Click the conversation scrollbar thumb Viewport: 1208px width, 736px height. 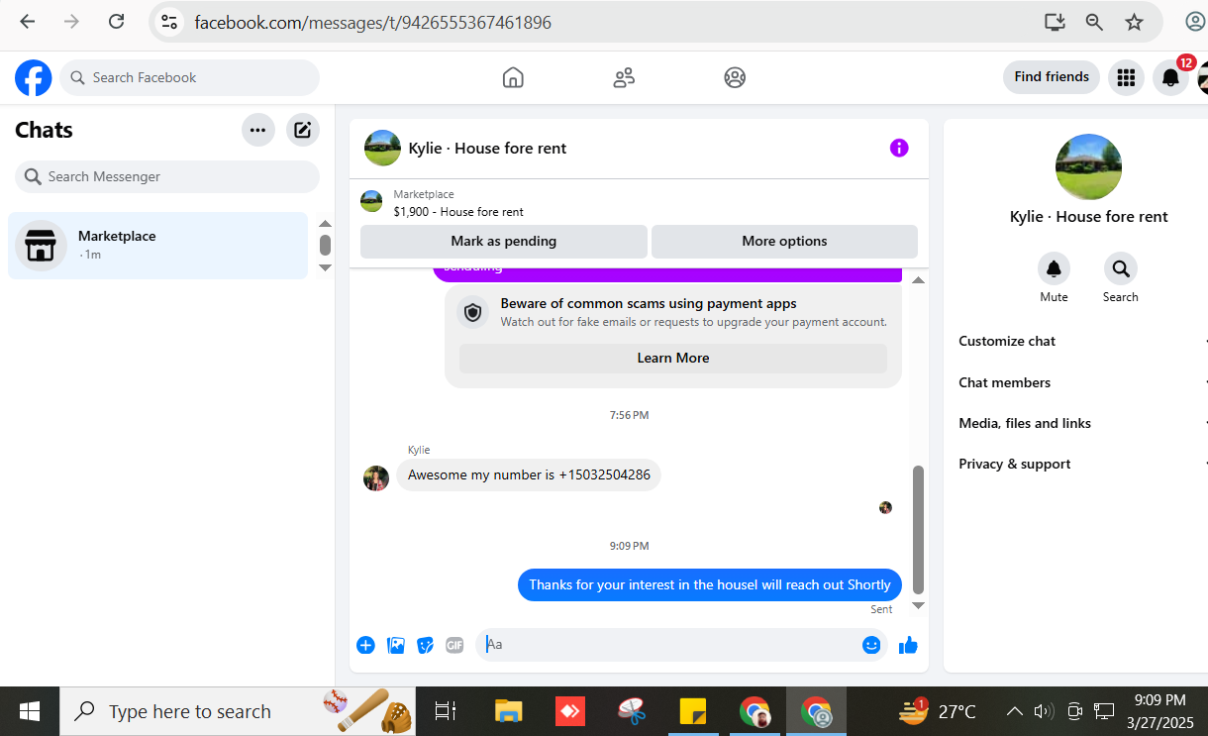pos(918,529)
